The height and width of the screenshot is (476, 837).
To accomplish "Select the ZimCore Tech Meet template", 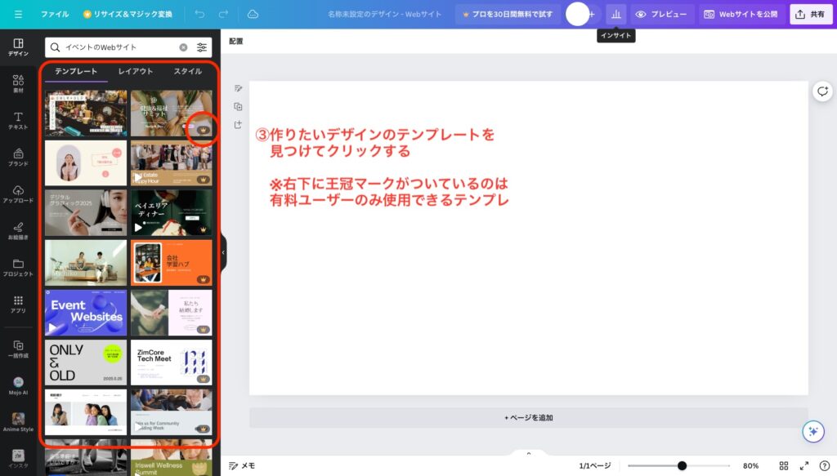I will pyautogui.click(x=172, y=363).
